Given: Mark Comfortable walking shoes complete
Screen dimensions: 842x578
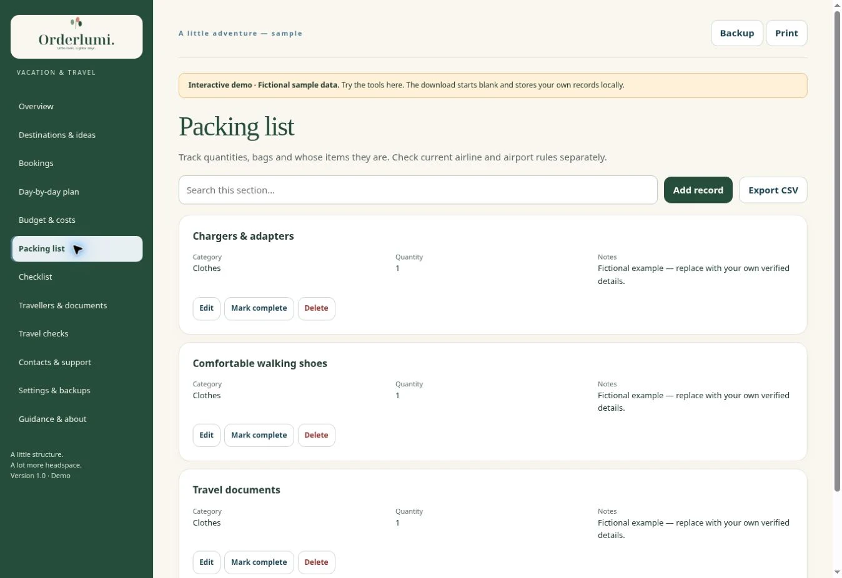Looking at the screenshot, I should pos(259,435).
